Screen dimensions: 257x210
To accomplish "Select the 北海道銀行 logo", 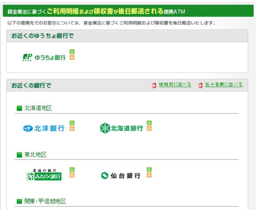I will [122, 128].
